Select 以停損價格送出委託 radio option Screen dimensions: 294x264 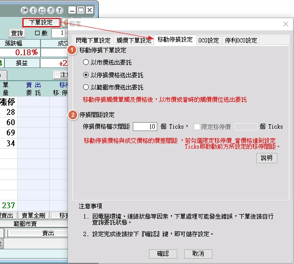point(86,75)
